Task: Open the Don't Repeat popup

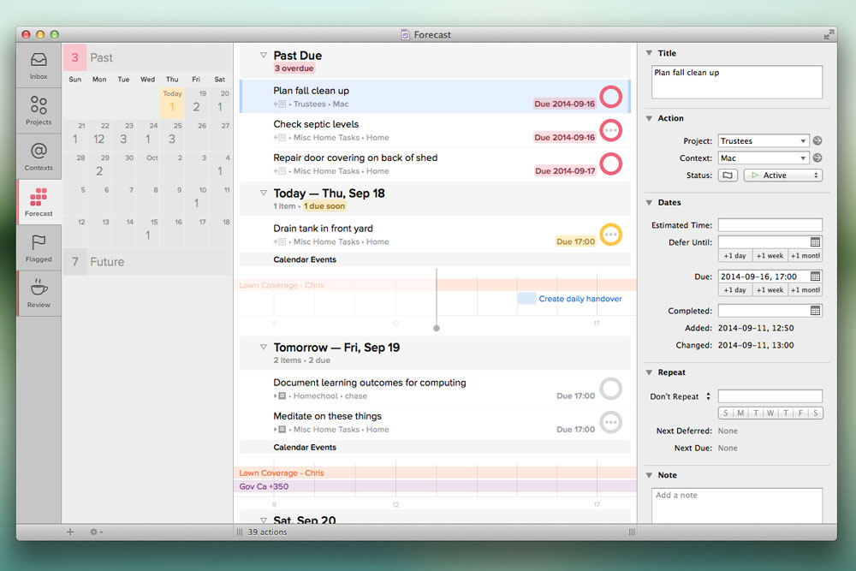Action: pos(681,396)
